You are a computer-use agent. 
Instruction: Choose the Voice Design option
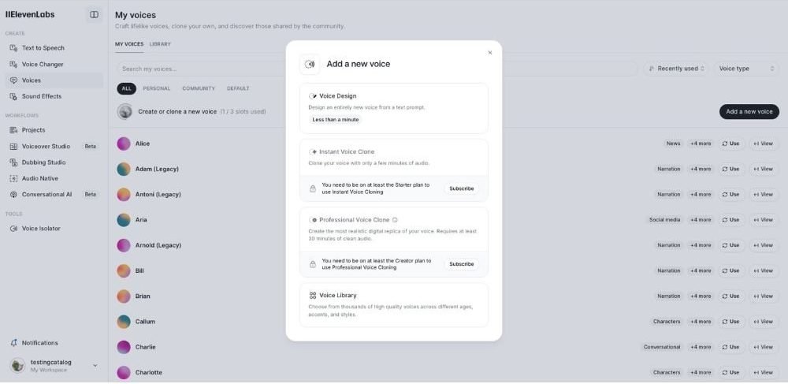click(x=393, y=108)
